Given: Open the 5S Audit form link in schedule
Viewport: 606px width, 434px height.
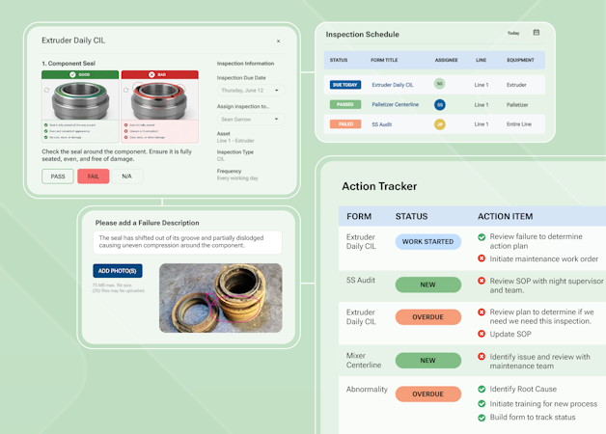Looking at the screenshot, I should click(x=382, y=124).
